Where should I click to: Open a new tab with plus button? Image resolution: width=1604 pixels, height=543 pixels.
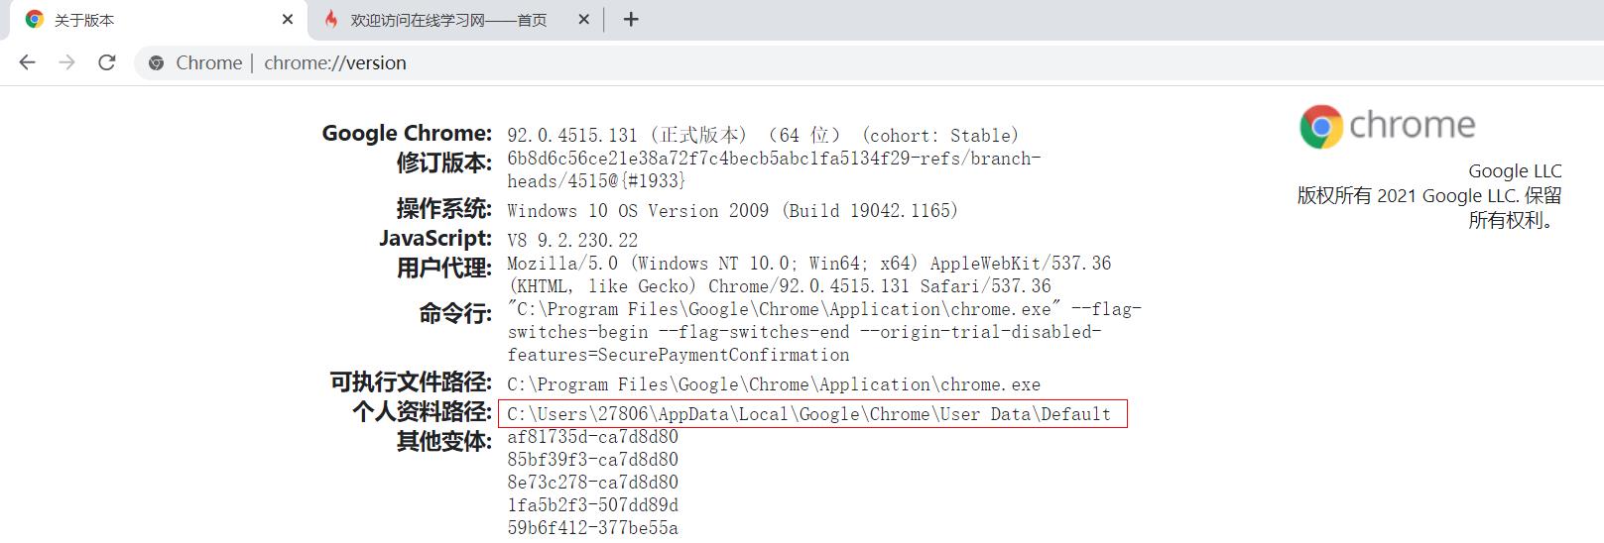631,19
